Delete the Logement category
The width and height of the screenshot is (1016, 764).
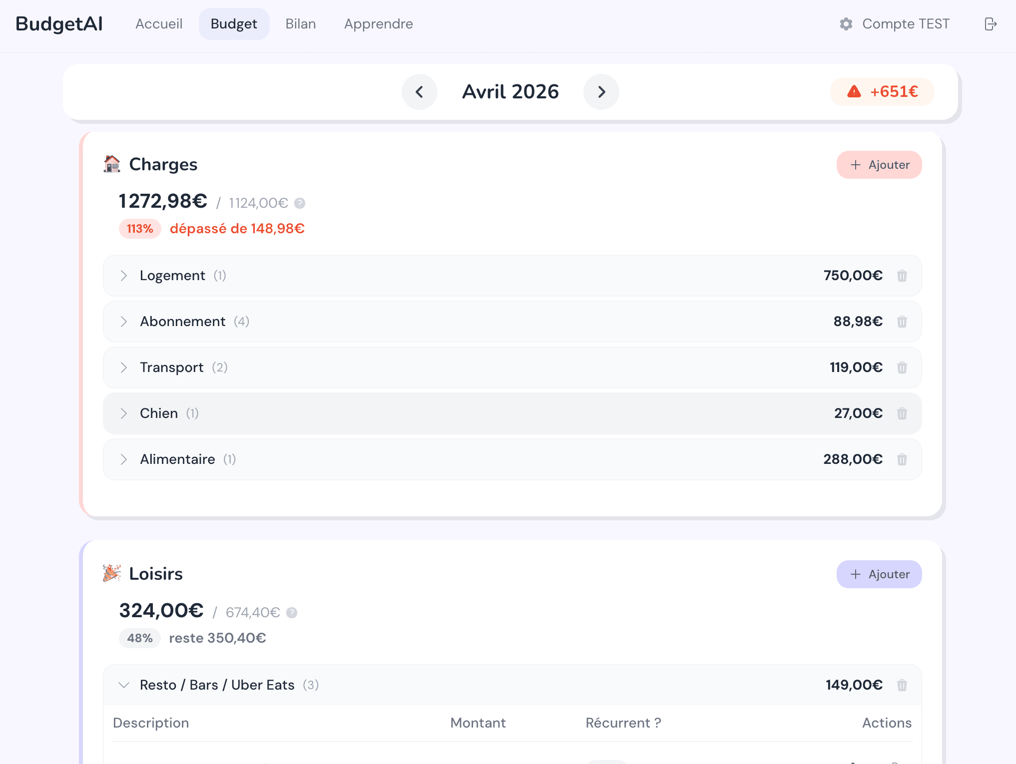[902, 276]
